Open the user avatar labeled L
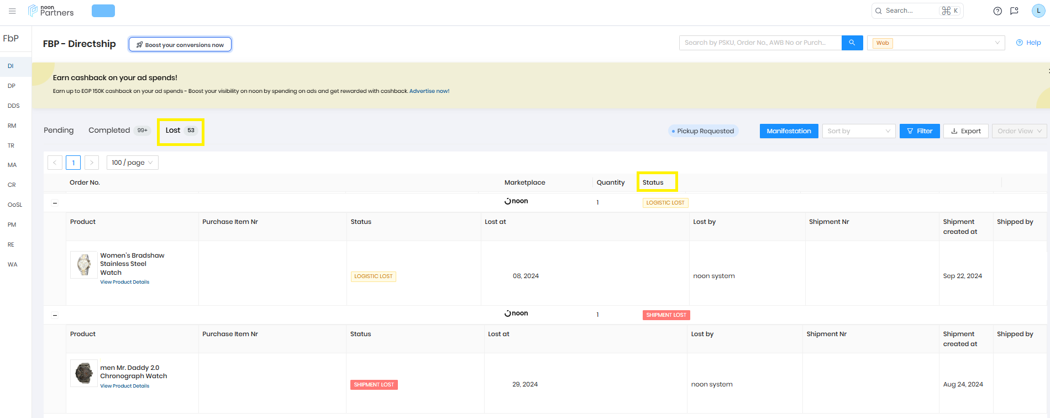 (x=1038, y=11)
